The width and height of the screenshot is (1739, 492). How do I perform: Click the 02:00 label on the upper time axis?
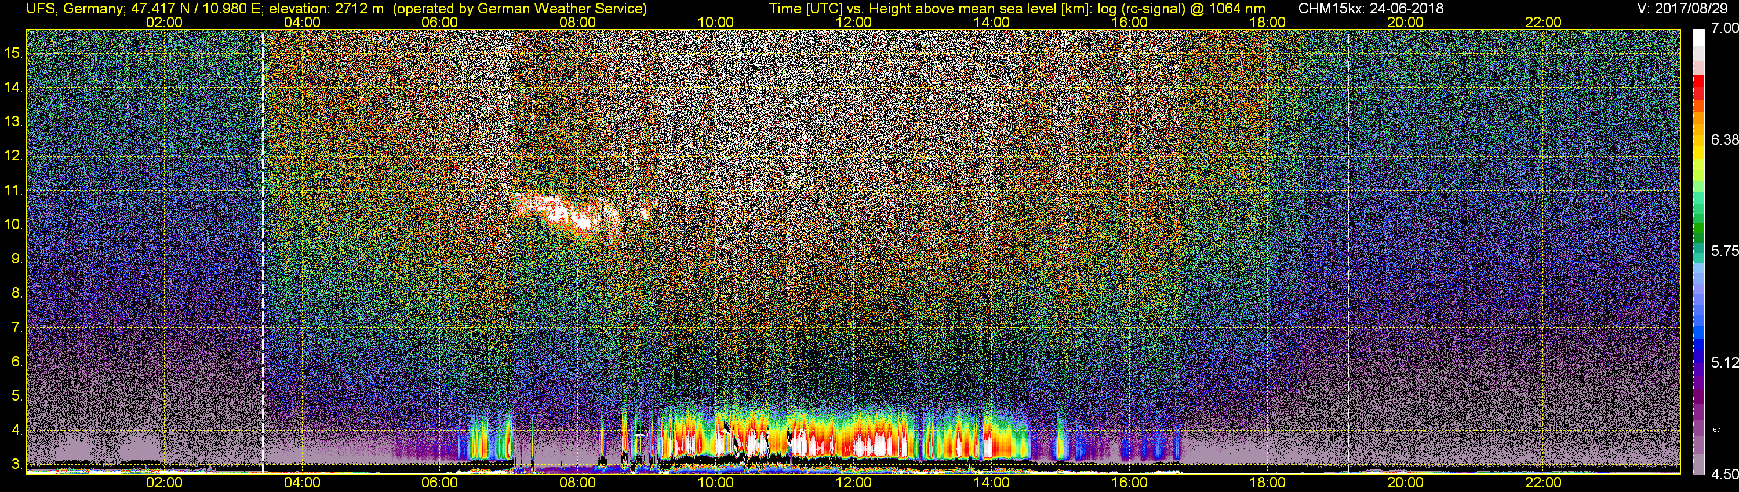164,22
